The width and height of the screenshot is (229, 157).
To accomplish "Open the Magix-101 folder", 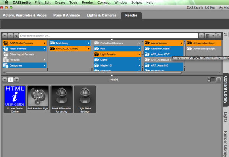I will 117,65.
